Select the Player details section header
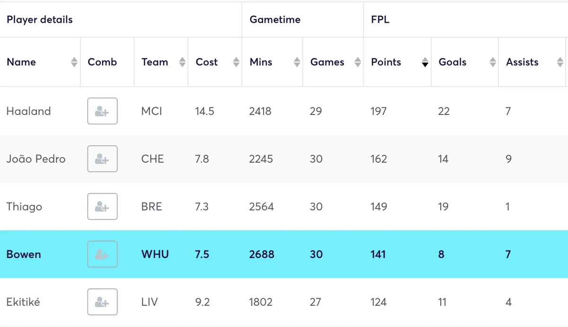568x327 pixels. pyautogui.click(x=40, y=19)
